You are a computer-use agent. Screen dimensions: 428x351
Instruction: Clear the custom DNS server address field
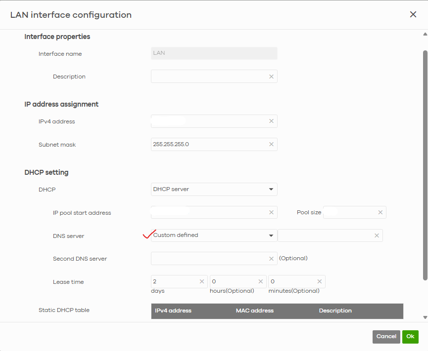(377, 235)
